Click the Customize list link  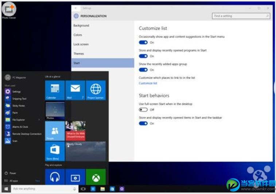(148, 83)
